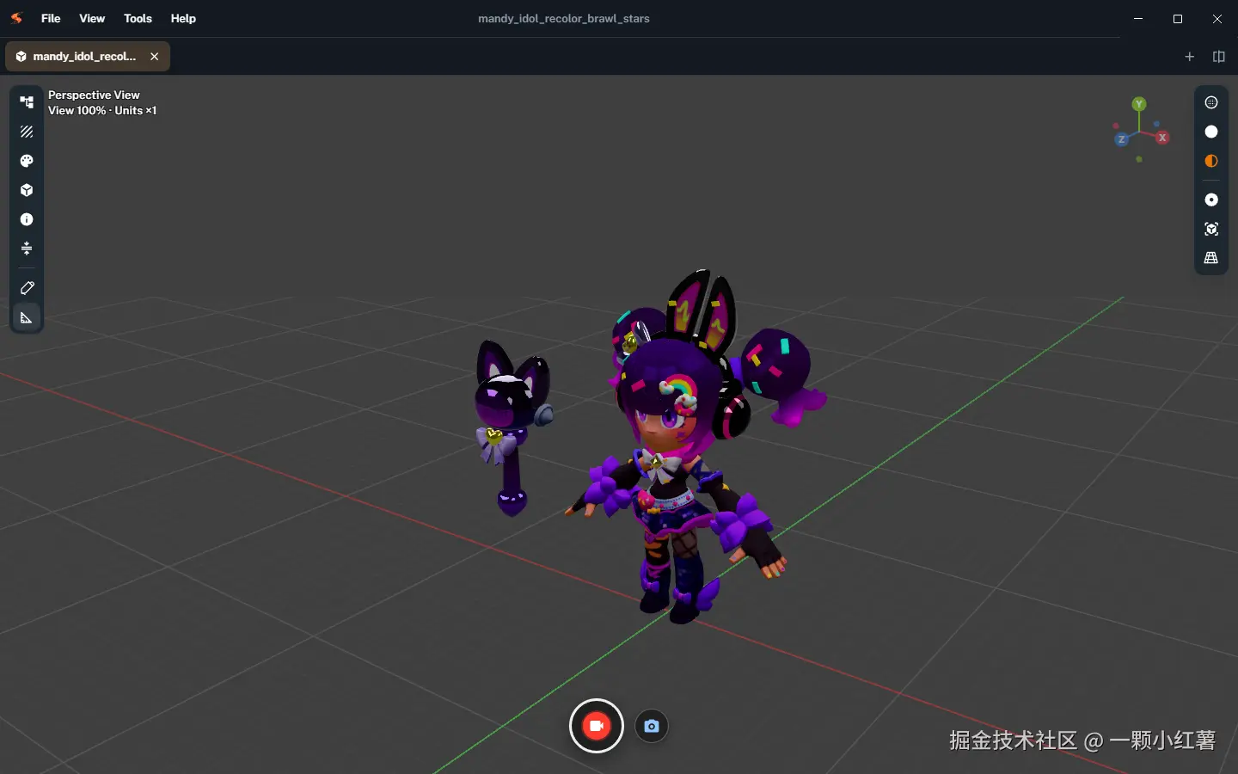Click the ring-shaped icon in right toolbar
The width and height of the screenshot is (1238, 774).
pos(1211,200)
